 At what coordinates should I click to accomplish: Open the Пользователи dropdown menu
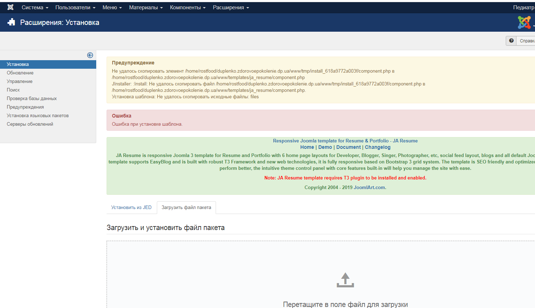tap(75, 7)
